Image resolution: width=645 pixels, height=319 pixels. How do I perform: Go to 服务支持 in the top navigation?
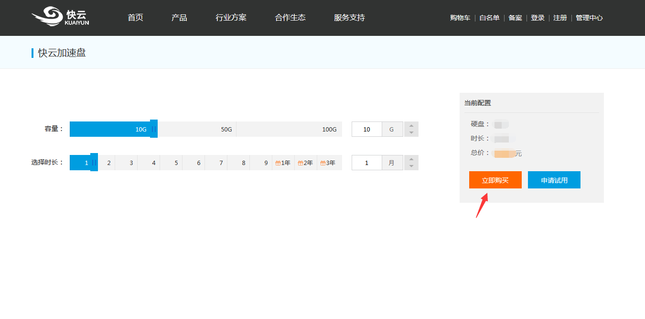(x=349, y=18)
